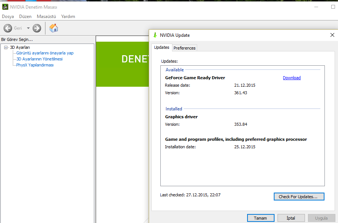This screenshot has width=338, height=223.
Task: Click the release date 21.12.2015
Action: click(x=245, y=85)
